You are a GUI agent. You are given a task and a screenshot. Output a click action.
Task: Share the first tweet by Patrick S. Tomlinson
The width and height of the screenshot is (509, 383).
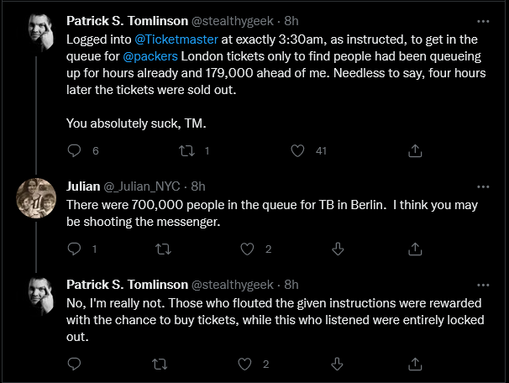click(415, 150)
